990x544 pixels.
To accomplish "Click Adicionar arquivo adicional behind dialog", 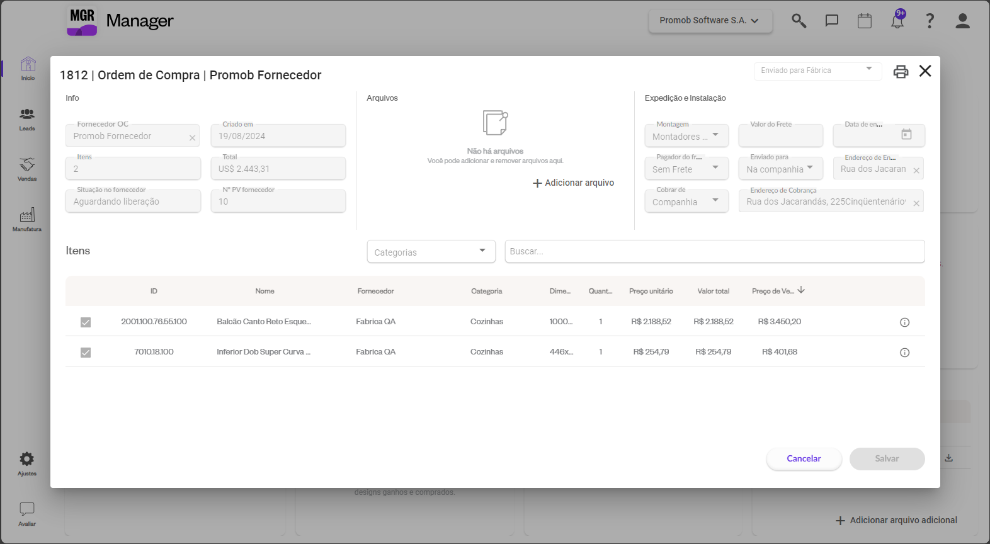I will click(896, 520).
